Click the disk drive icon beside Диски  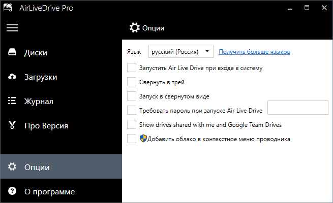(13, 53)
